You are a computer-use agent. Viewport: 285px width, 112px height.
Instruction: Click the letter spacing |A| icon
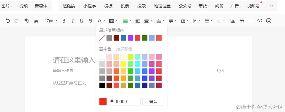195,21
